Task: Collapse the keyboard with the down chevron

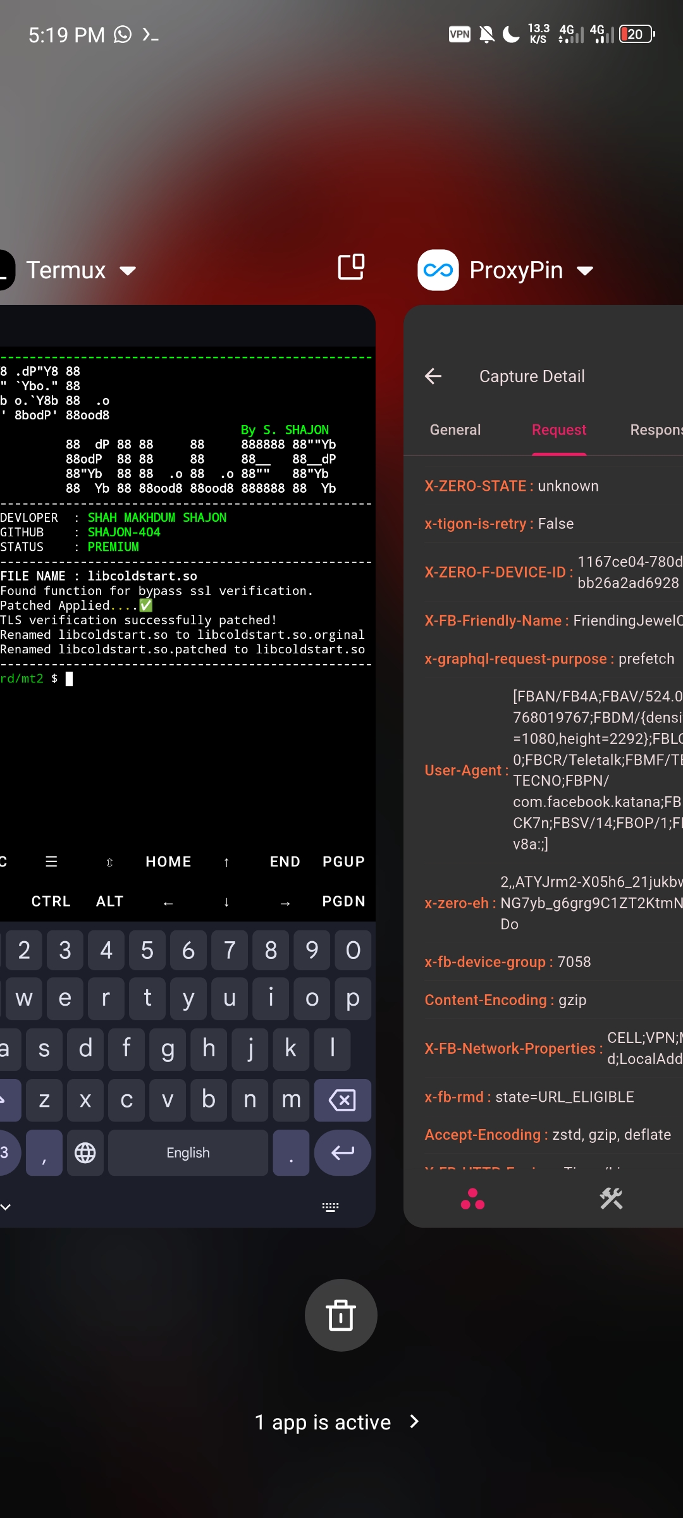Action: [x=6, y=1207]
